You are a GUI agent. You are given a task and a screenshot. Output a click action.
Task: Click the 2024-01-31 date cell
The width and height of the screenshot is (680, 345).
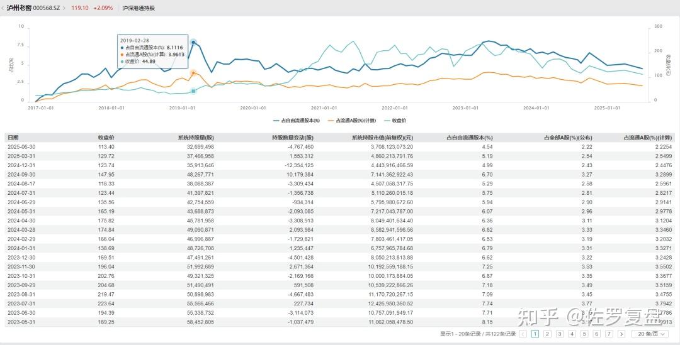21,248
